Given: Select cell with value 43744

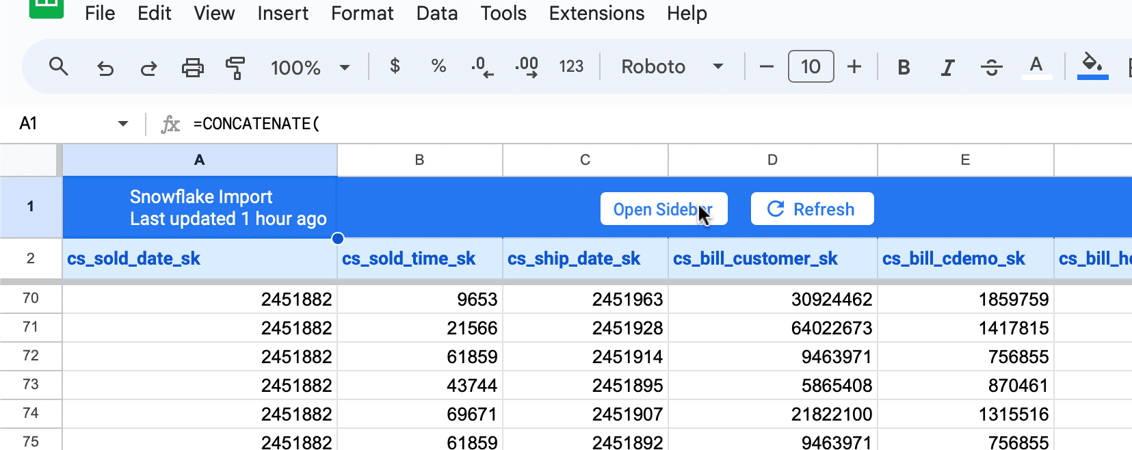Looking at the screenshot, I should tap(420, 385).
